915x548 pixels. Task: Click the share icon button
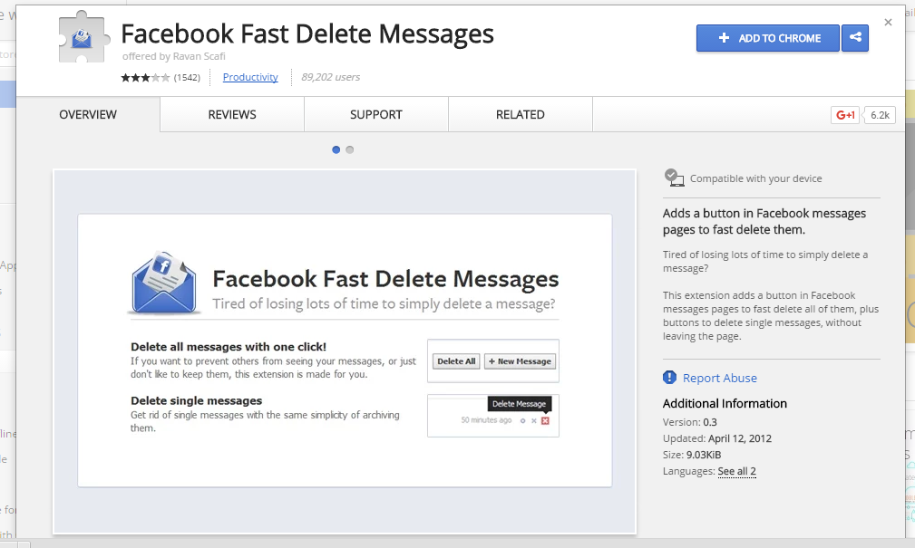click(x=855, y=38)
